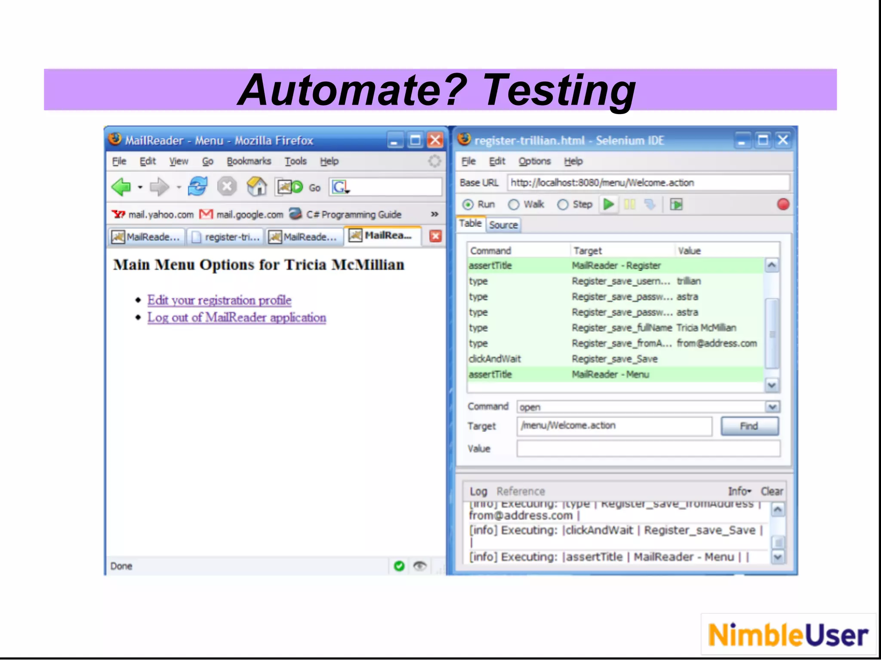The height and width of the screenshot is (661, 881).
Task: Open forward history dropdown arrow in Firefox
Action: (x=179, y=188)
